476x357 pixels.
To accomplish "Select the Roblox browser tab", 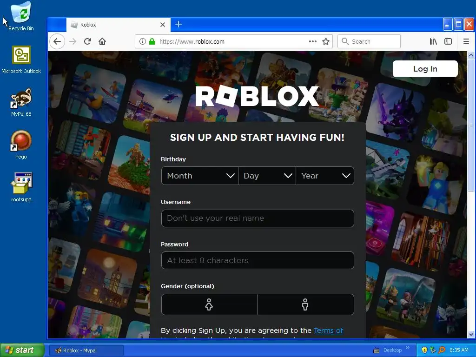I will (x=119, y=25).
